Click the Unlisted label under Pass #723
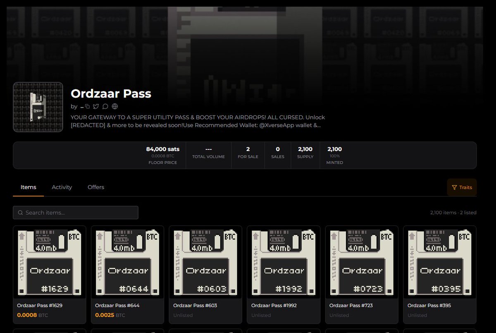 (339, 315)
